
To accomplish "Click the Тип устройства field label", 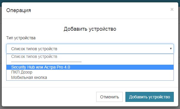I will (21, 38).
